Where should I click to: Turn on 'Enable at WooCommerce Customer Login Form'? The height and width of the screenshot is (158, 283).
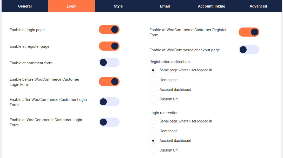[x=109, y=122]
